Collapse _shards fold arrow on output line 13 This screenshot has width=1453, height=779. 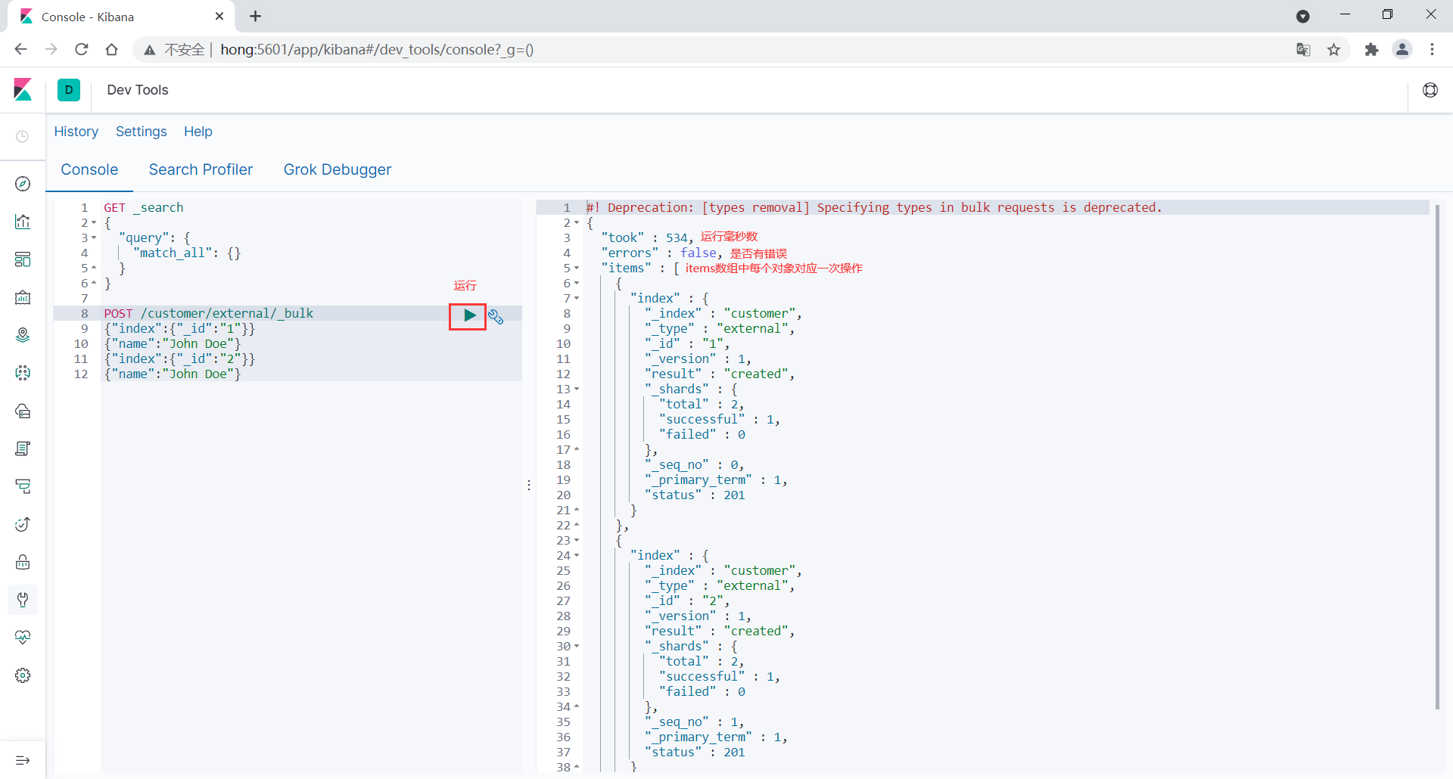[x=577, y=389]
